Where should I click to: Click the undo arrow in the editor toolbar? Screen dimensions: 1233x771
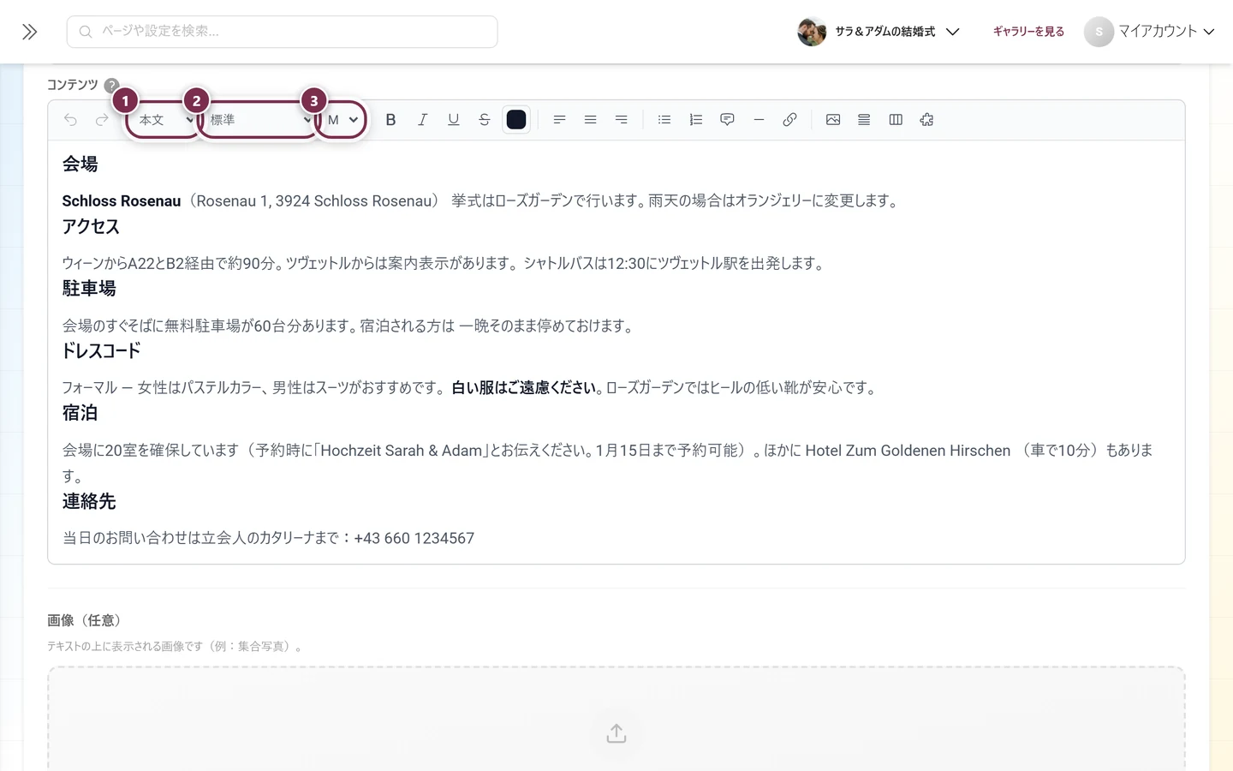click(70, 120)
